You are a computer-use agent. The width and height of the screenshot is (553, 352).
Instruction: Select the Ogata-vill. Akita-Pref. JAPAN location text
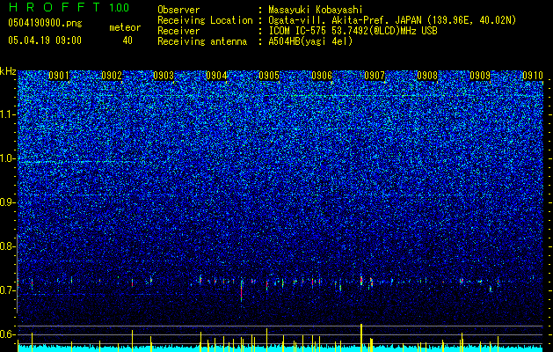tap(345, 20)
